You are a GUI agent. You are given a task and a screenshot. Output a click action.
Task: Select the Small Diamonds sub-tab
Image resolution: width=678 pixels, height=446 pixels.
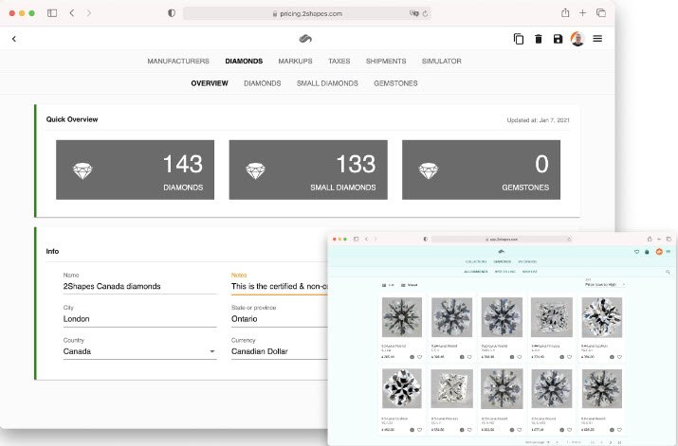click(327, 83)
